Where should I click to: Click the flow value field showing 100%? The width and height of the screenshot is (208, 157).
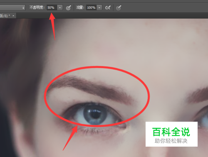pos(91,7)
